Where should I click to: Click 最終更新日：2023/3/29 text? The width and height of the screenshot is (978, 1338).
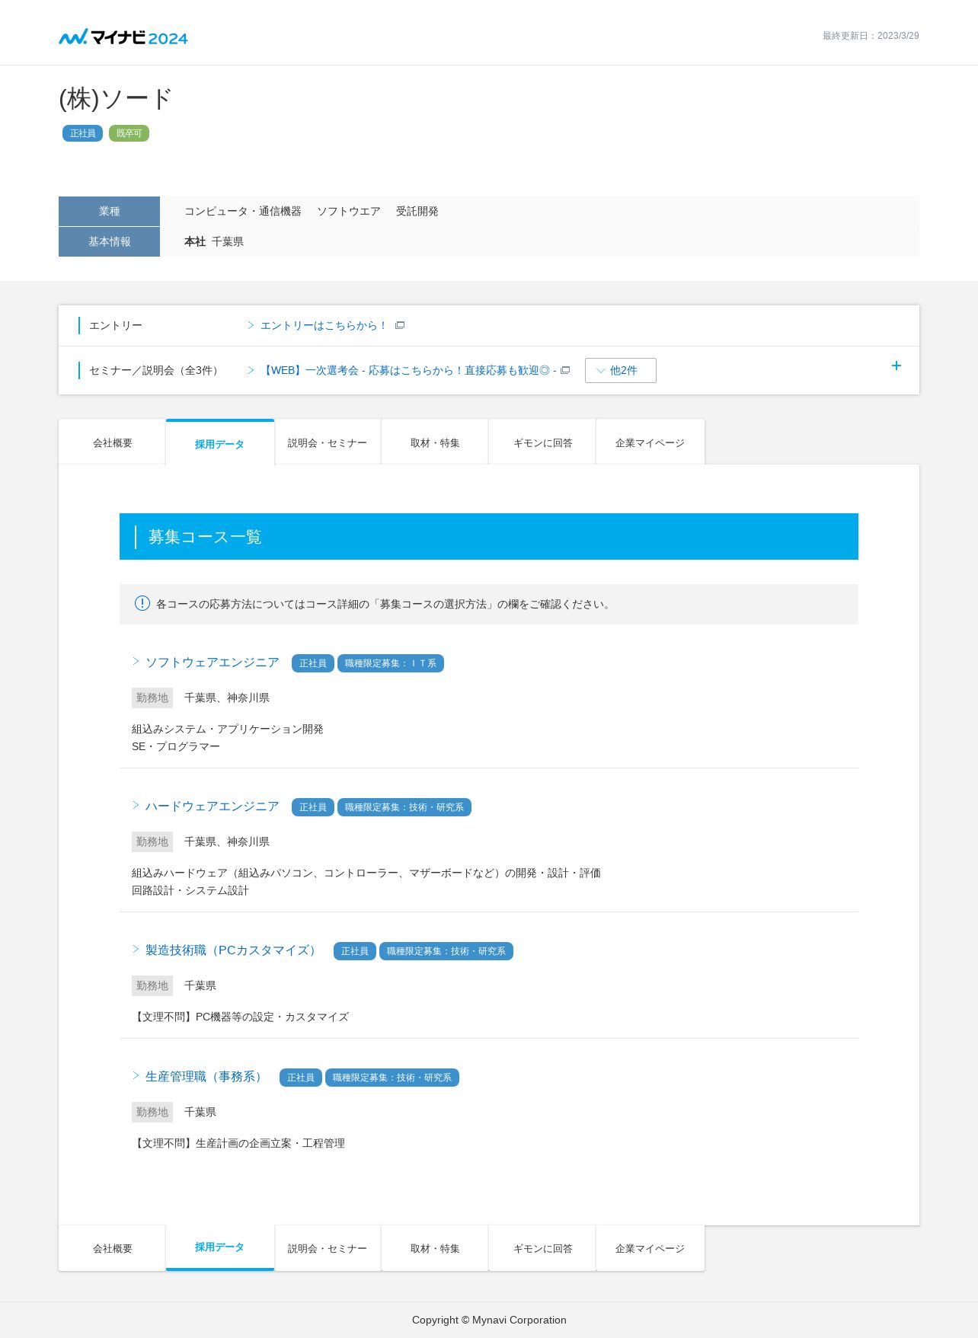click(x=871, y=36)
